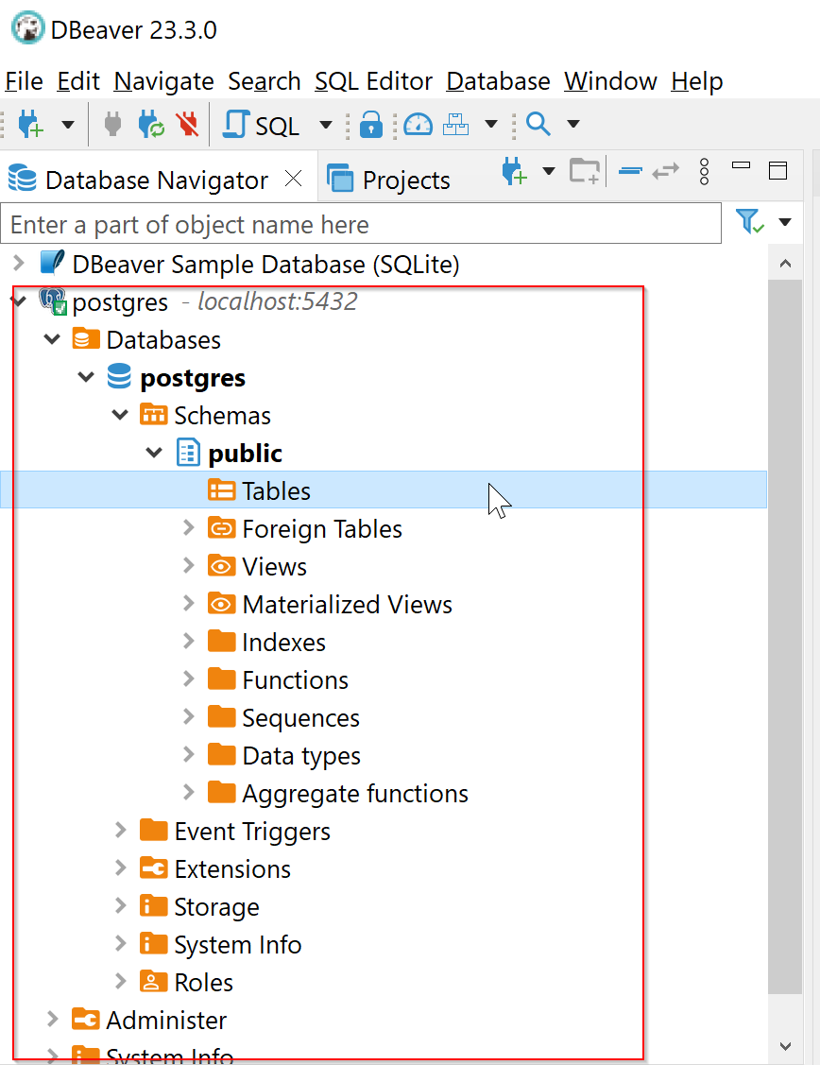The image size is (820, 1065).
Task: Open the Search menu
Action: point(265,81)
